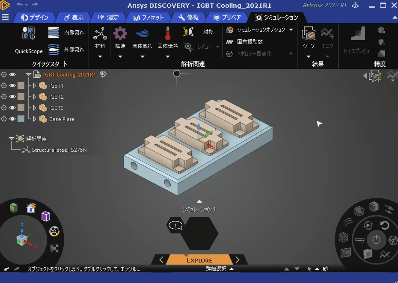Open the dropdown arrow under 材料

tap(100, 56)
